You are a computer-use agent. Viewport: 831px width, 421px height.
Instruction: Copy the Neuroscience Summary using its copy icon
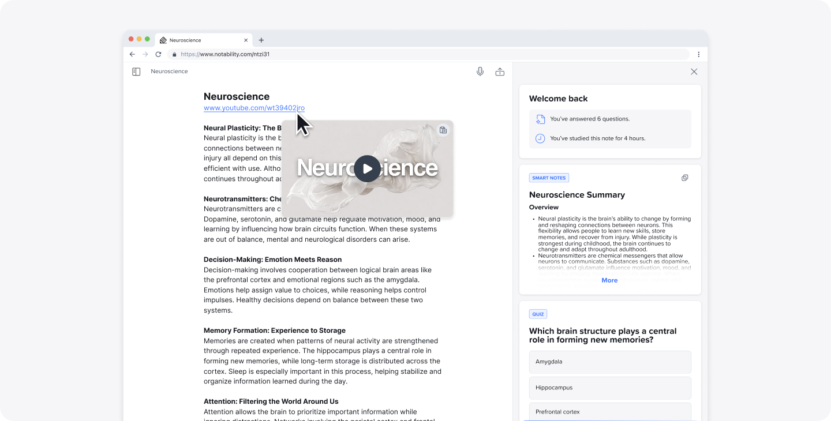tap(684, 178)
